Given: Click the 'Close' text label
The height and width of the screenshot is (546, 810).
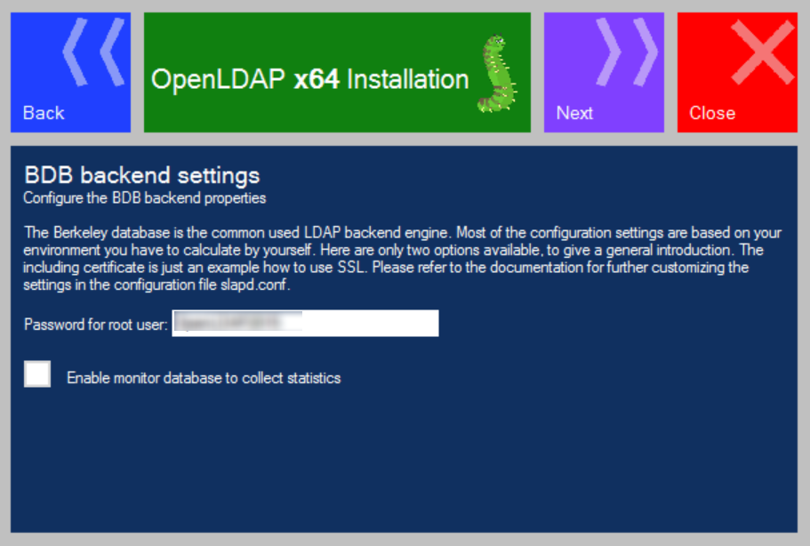Looking at the screenshot, I should 712,113.
